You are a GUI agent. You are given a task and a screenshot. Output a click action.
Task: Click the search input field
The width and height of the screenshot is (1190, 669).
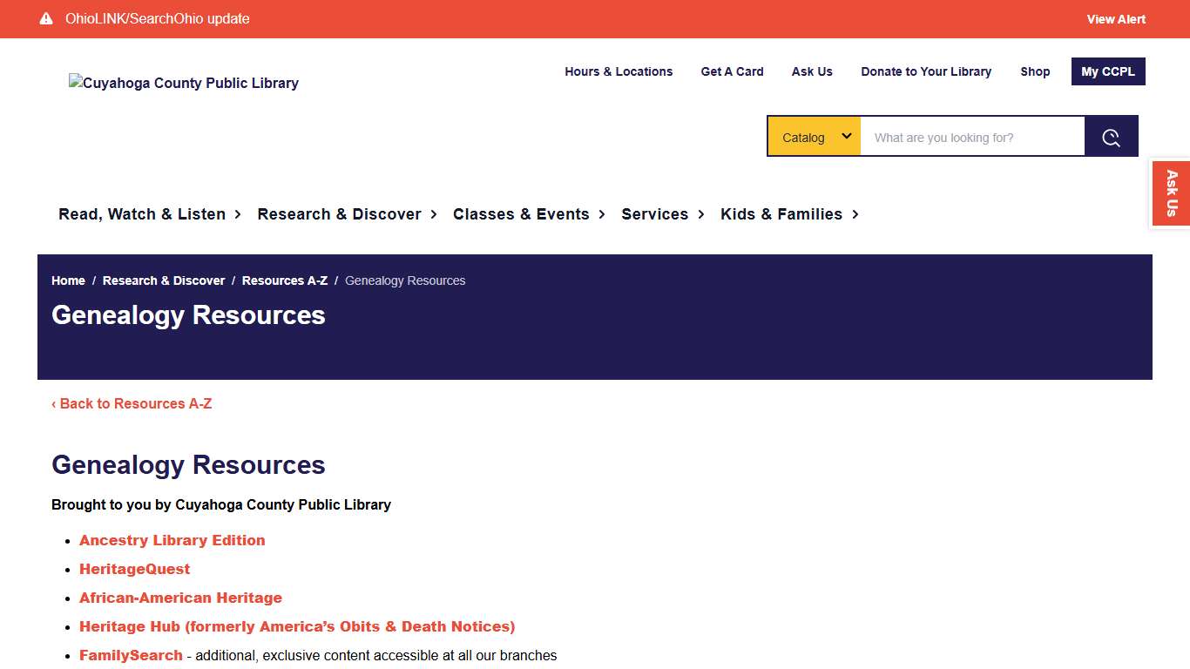click(x=971, y=136)
